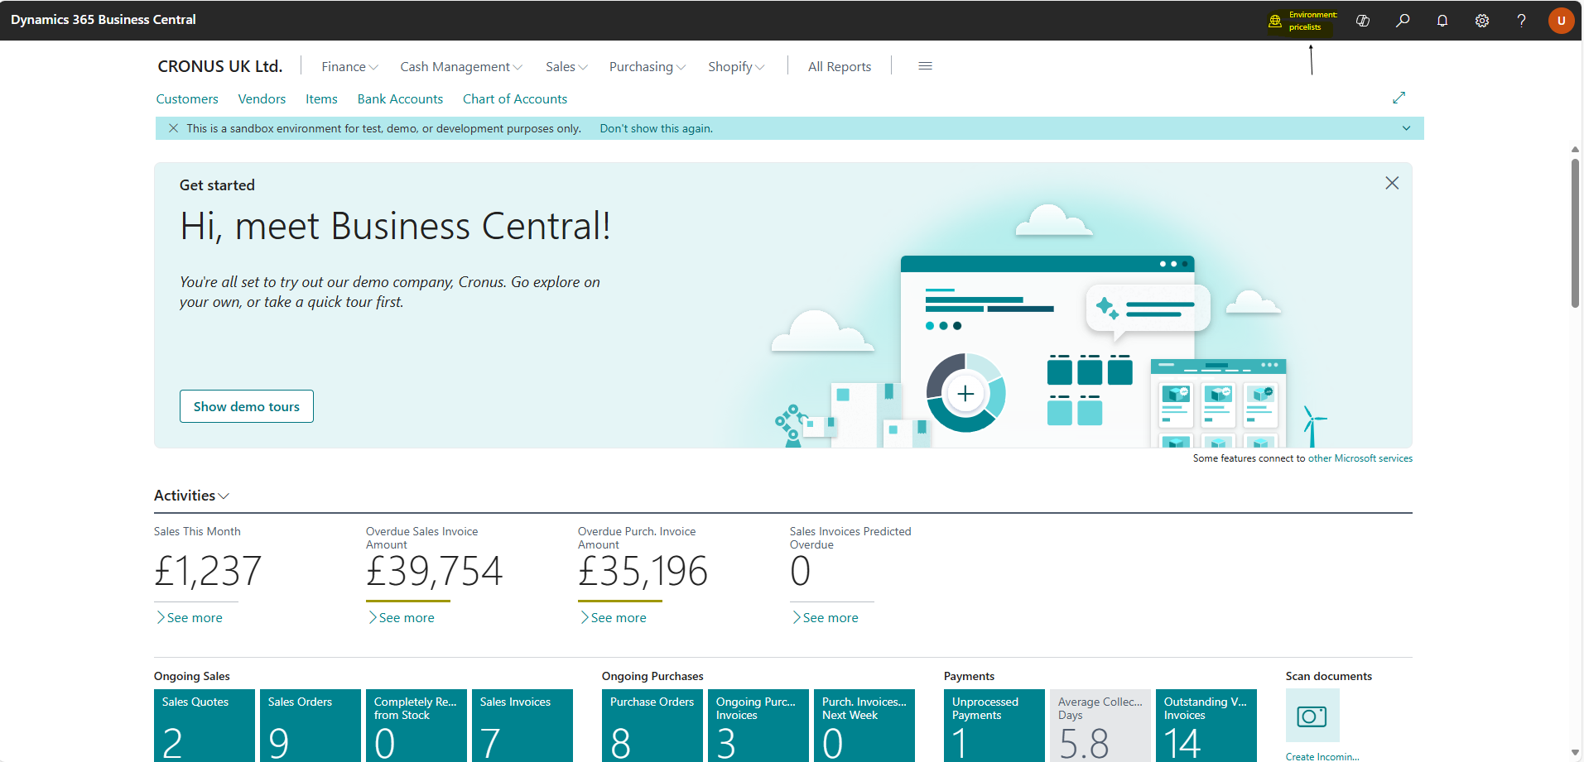Viewport: 1584px width, 762px height.
Task: Click Don't show this again
Action: [656, 128]
